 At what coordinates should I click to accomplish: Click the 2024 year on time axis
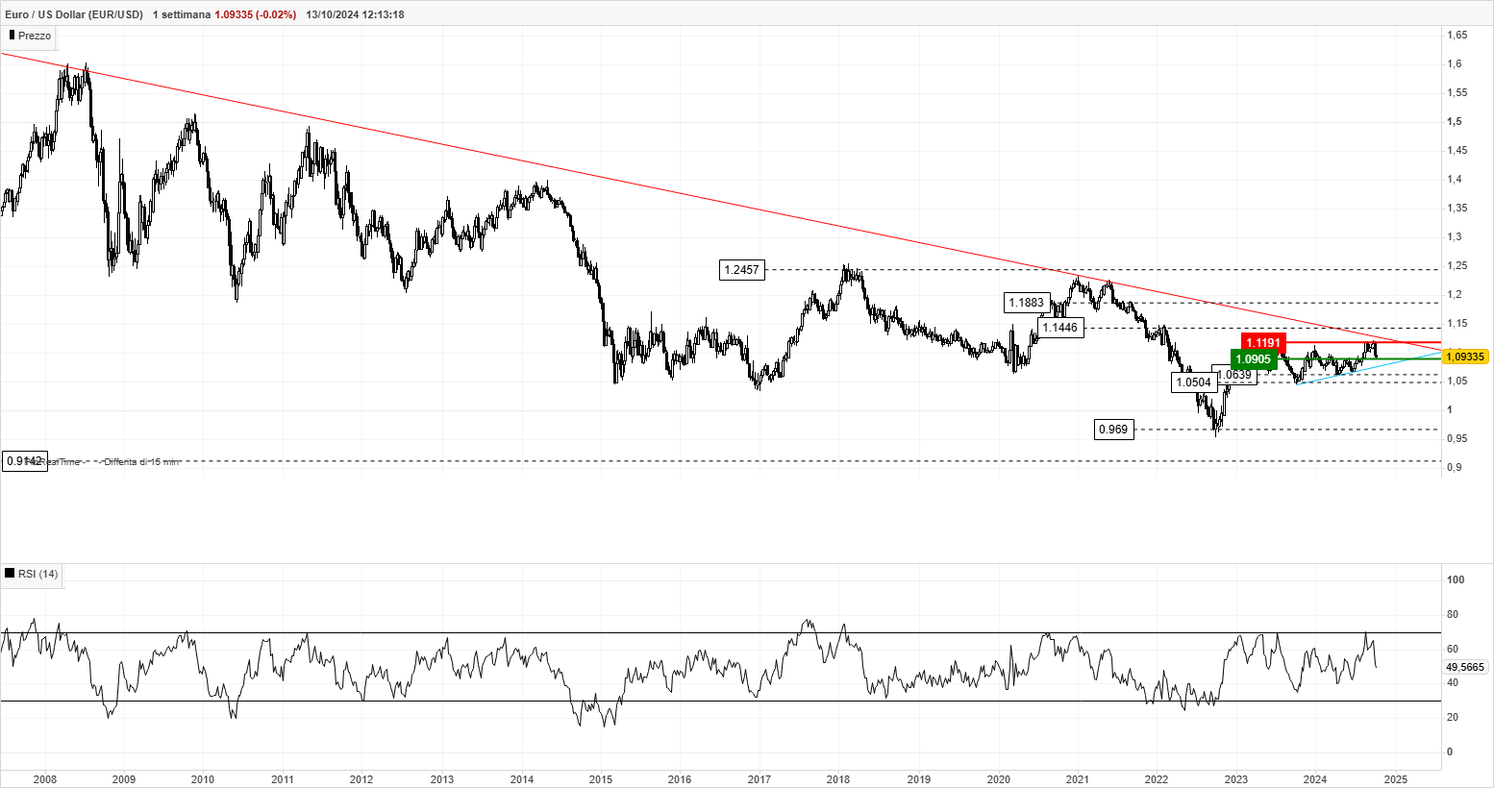1315,779
